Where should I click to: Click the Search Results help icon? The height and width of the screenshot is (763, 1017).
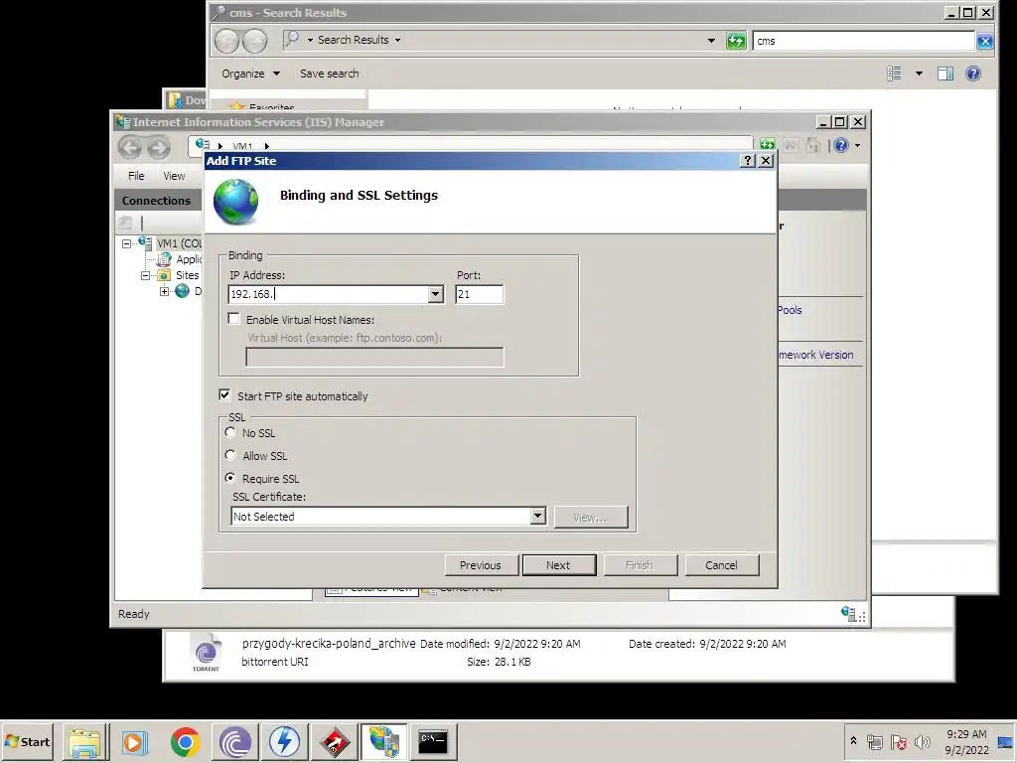click(973, 74)
